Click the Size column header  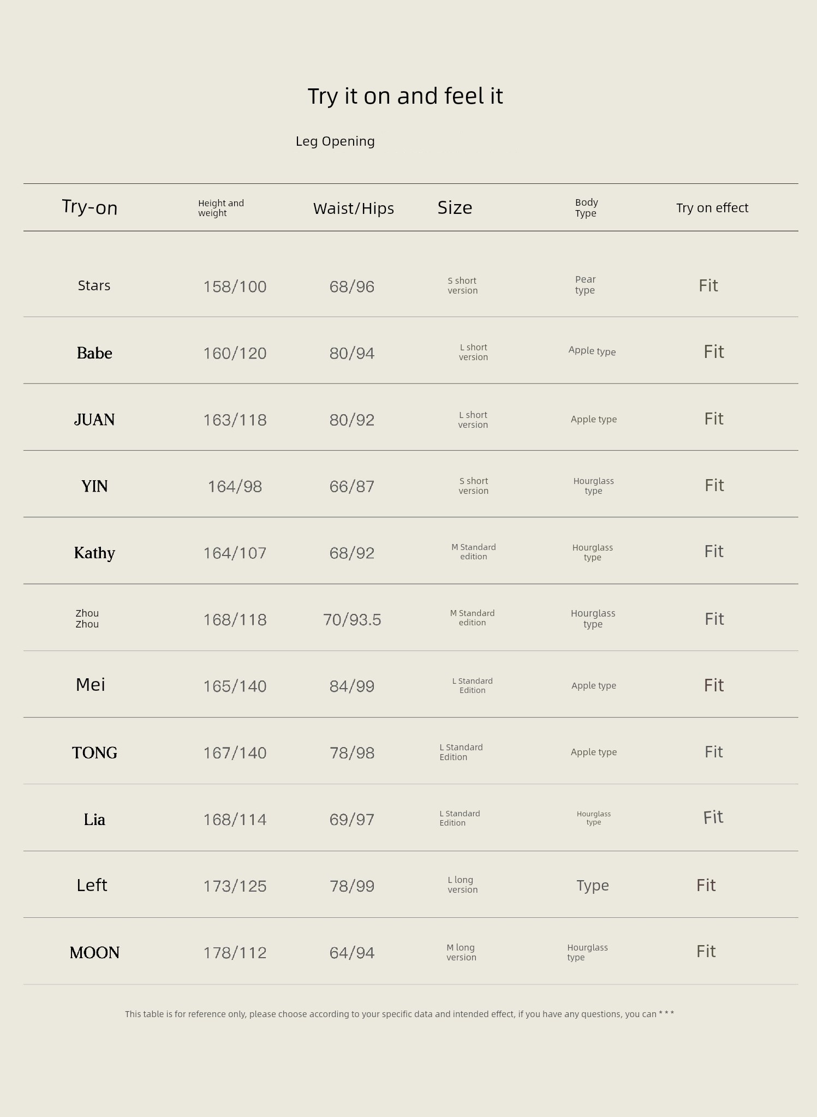455,207
